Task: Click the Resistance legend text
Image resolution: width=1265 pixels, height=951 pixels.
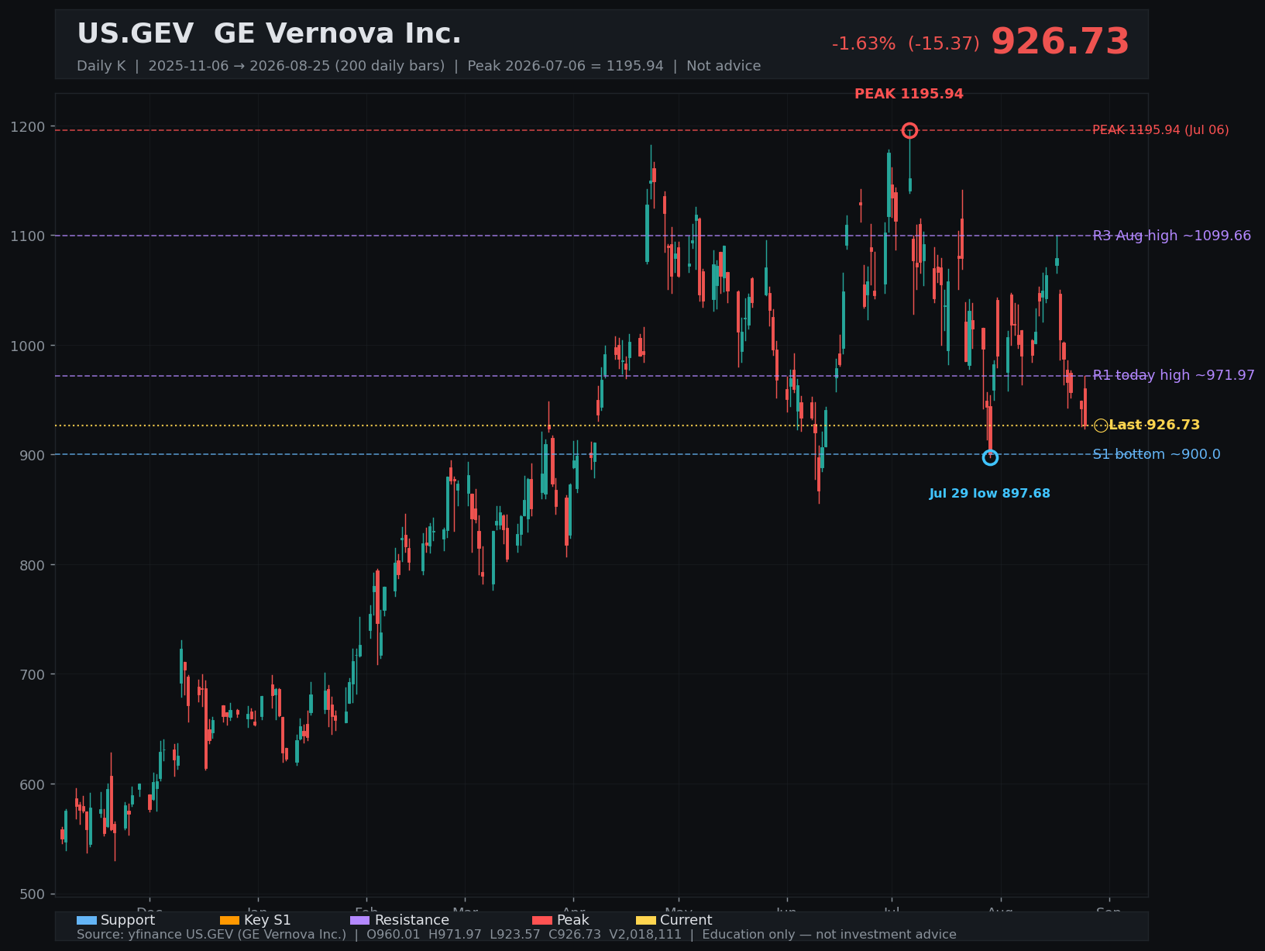Action: tap(411, 920)
